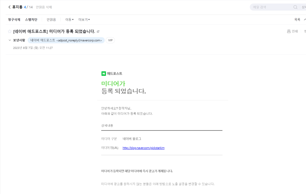Click the 미디어 명(URL) label
The height and width of the screenshot is (194, 306).
[110, 148]
